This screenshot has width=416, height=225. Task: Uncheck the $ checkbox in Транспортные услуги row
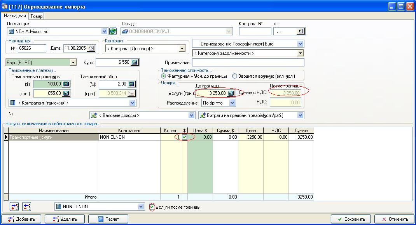pyautogui.click(x=184, y=137)
